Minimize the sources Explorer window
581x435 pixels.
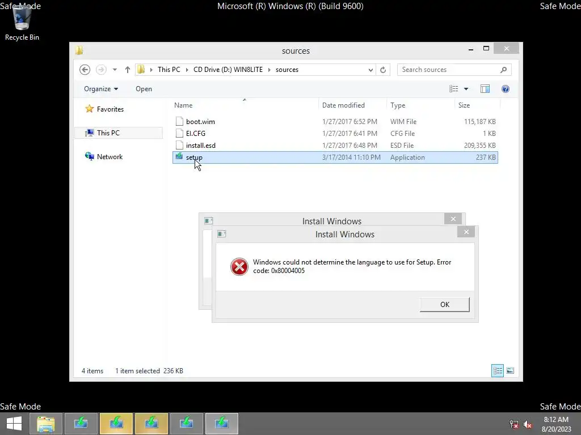470,49
